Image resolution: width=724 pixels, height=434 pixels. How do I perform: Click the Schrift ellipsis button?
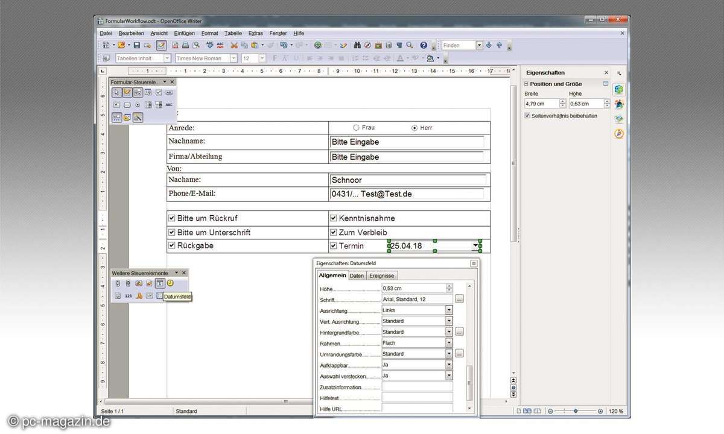[460, 299]
